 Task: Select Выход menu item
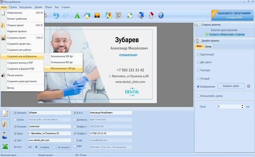[22, 88]
